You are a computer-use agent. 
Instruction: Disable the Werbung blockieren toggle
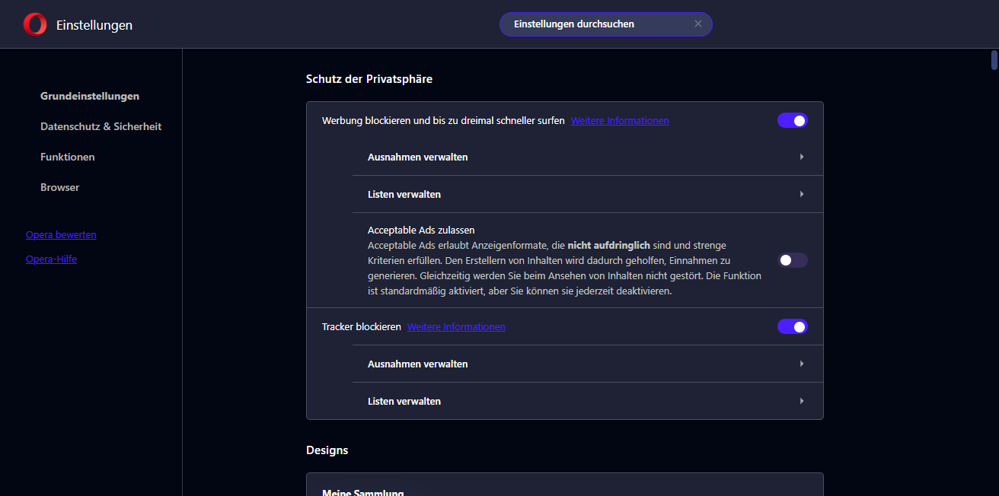pos(792,120)
